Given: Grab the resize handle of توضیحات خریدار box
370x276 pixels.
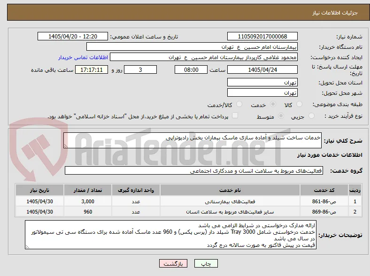Looking at the screenshot, I should coord(27,247).
